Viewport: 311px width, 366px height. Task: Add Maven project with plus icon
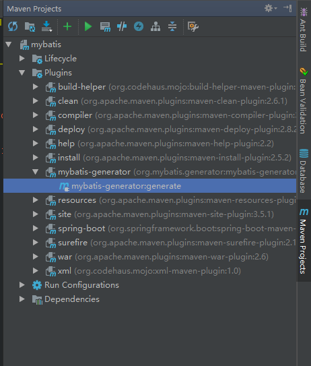point(67,26)
